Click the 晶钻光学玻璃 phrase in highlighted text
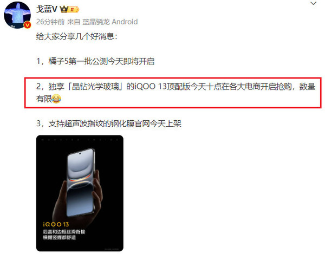The height and width of the screenshot is (254, 325). coord(95,87)
